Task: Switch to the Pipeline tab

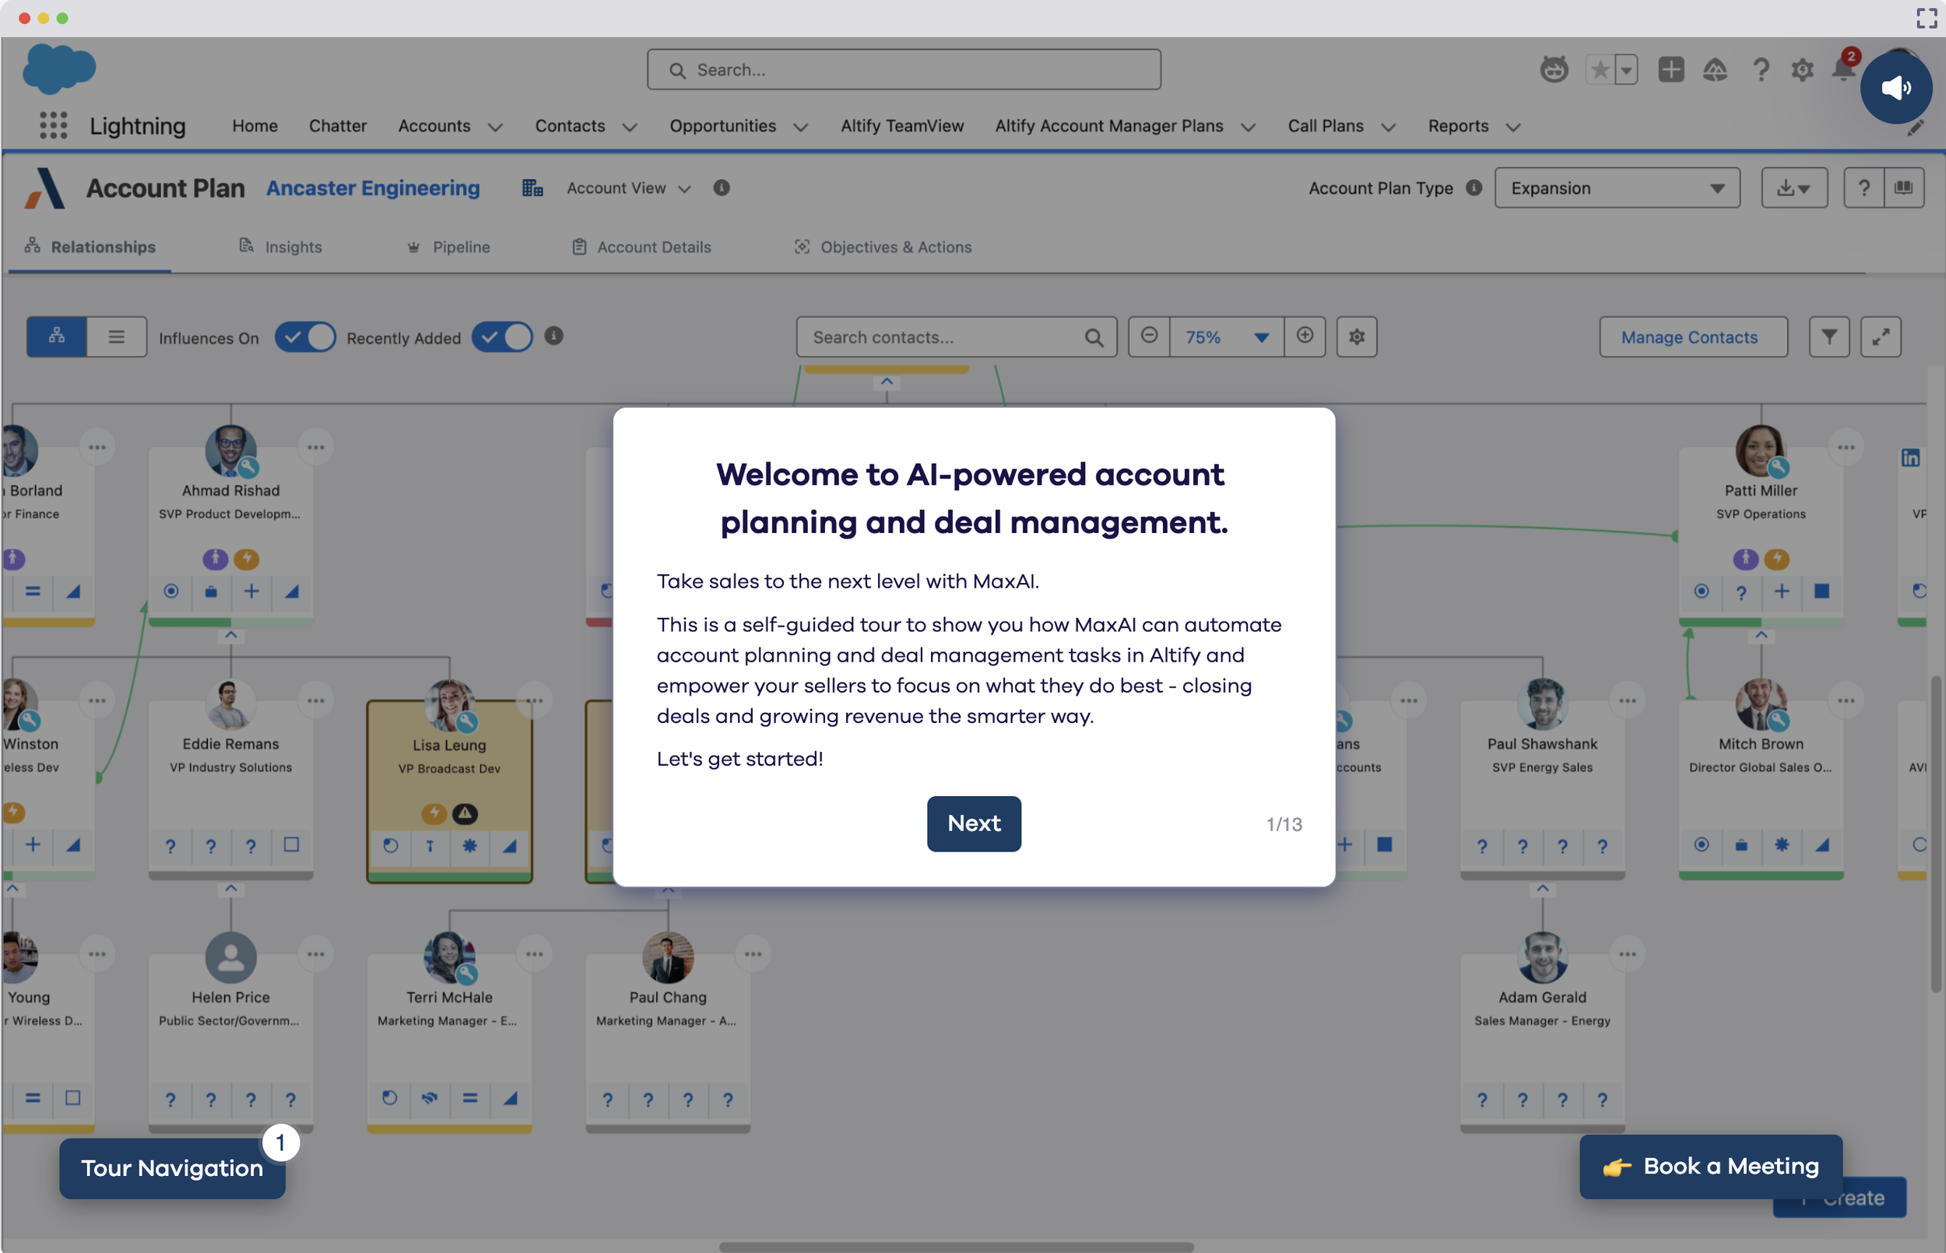Action: click(448, 247)
